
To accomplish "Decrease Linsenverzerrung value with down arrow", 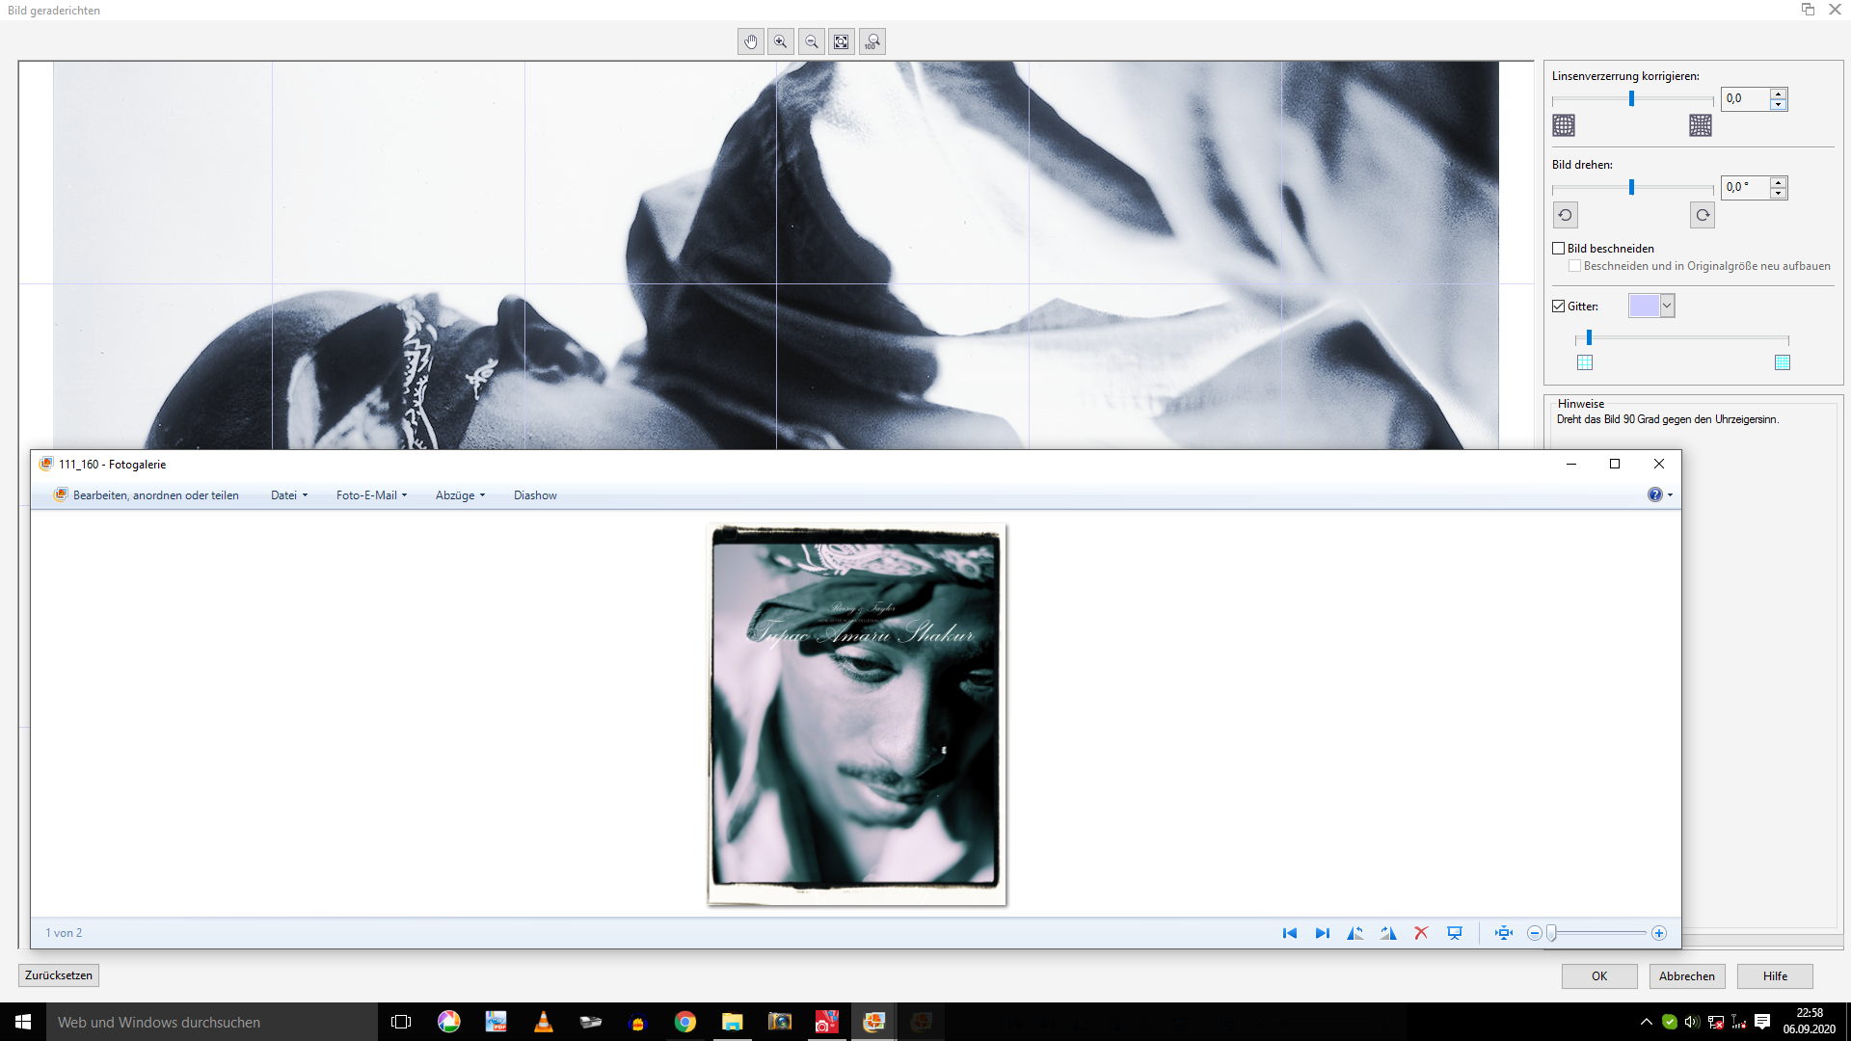I will (x=1779, y=104).
